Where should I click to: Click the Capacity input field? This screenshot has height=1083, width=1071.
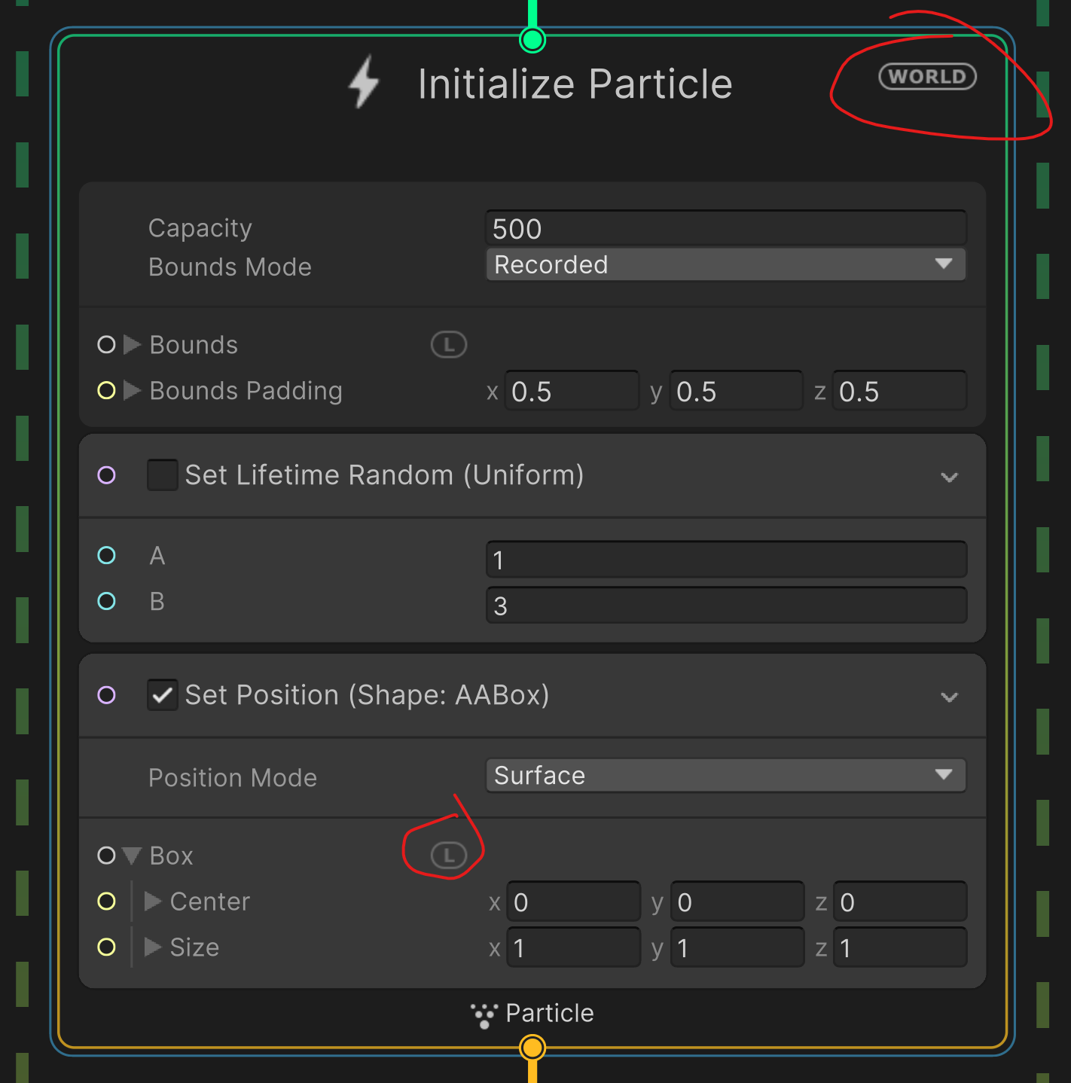[725, 228]
